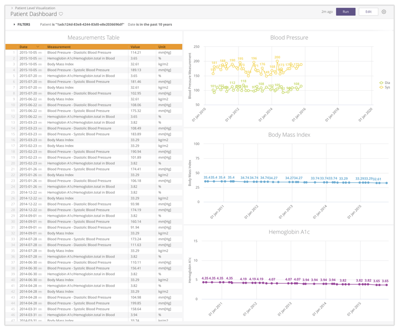Click the Hemoglobin A1c measurement in row 2

(x=81, y=58)
